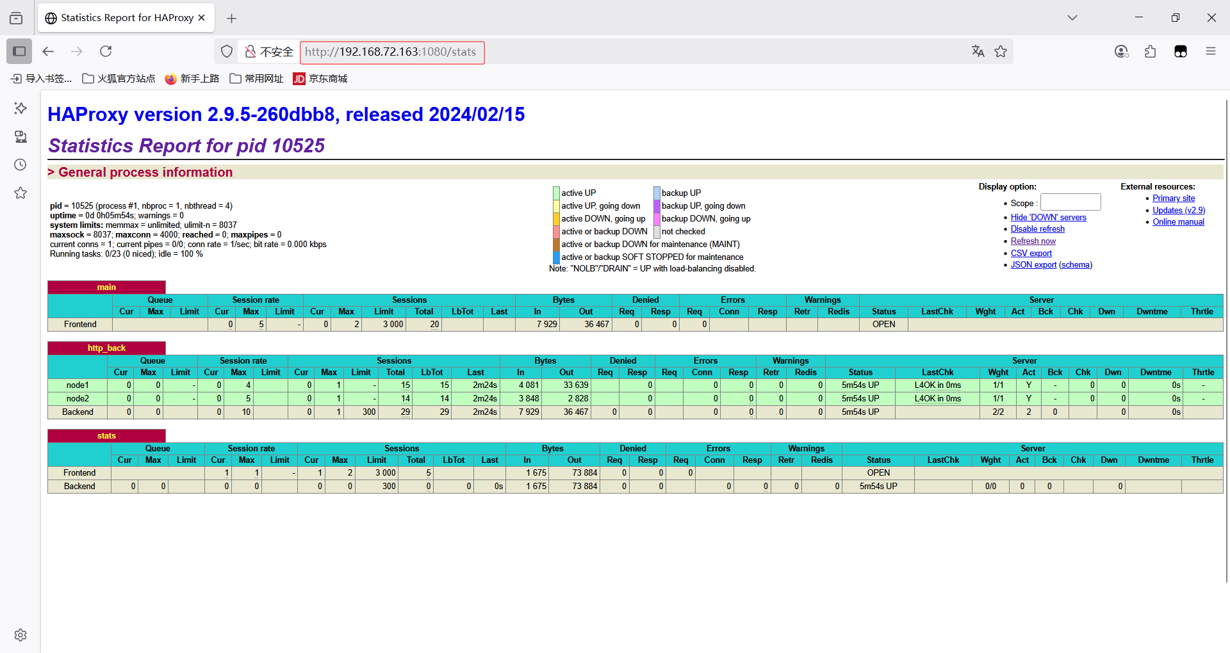Open the Updates (v2.9) link
Viewport: 1230px width, 653px height.
(1179, 211)
